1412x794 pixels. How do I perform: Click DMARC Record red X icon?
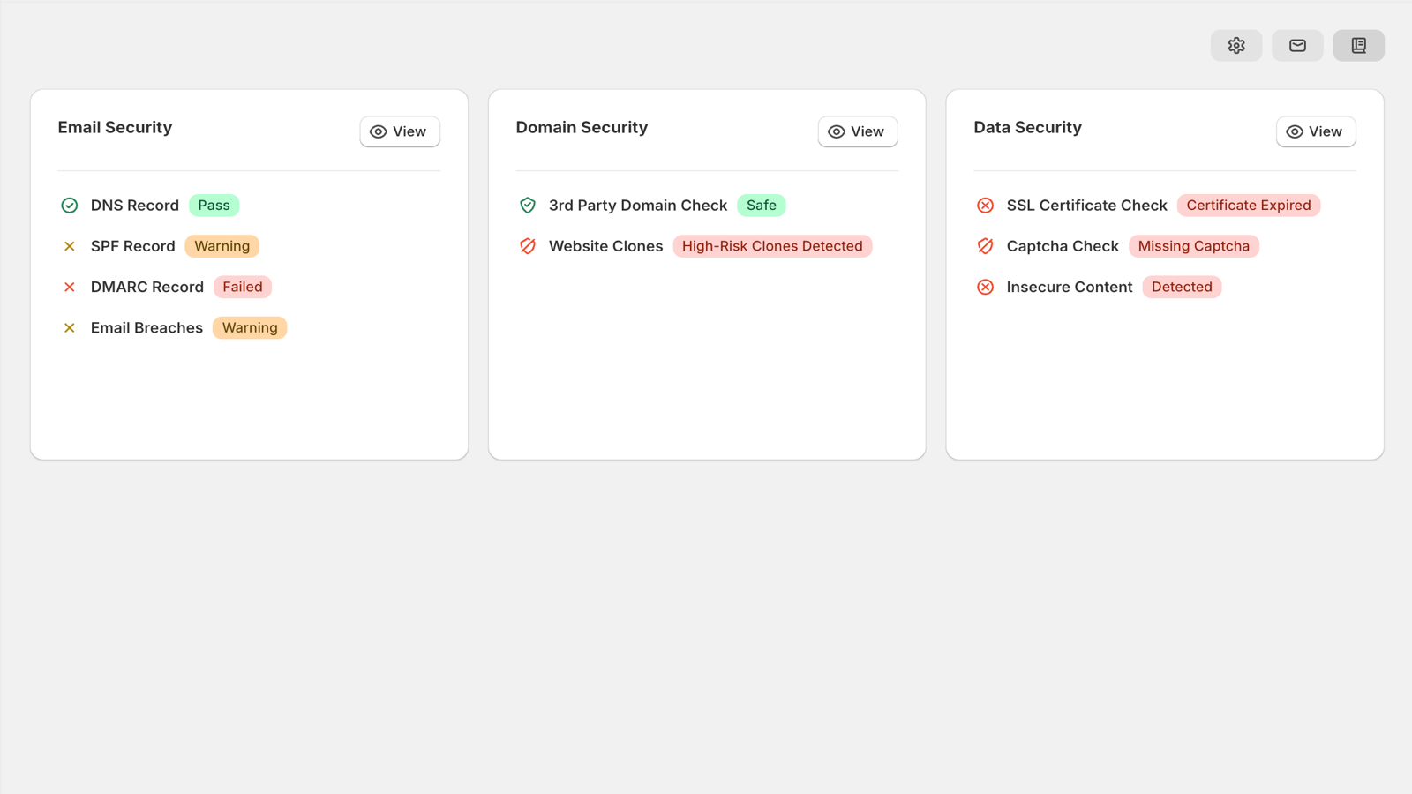69,287
